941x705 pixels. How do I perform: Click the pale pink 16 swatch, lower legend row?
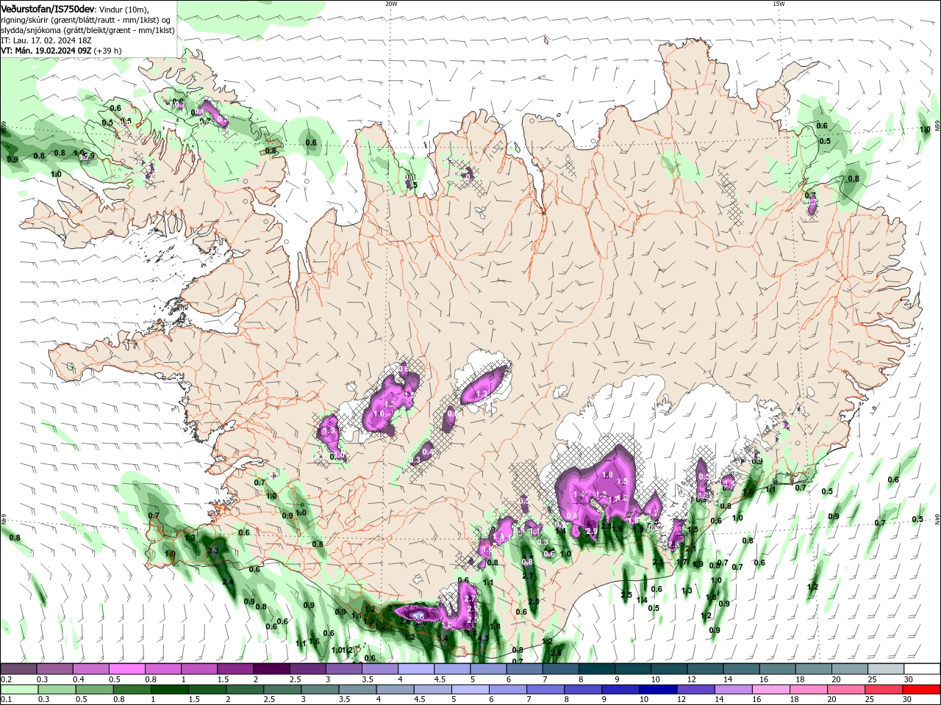pos(771,690)
